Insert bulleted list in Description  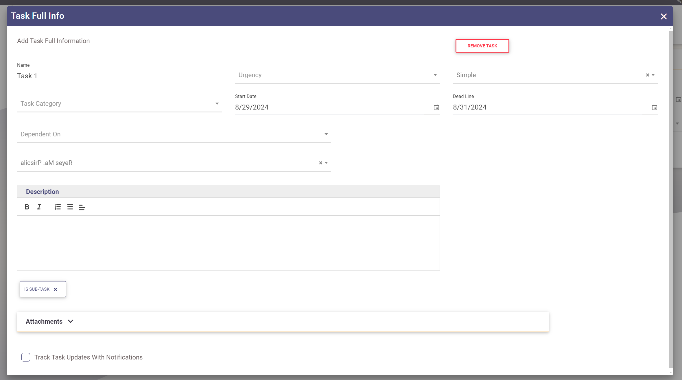coord(70,207)
